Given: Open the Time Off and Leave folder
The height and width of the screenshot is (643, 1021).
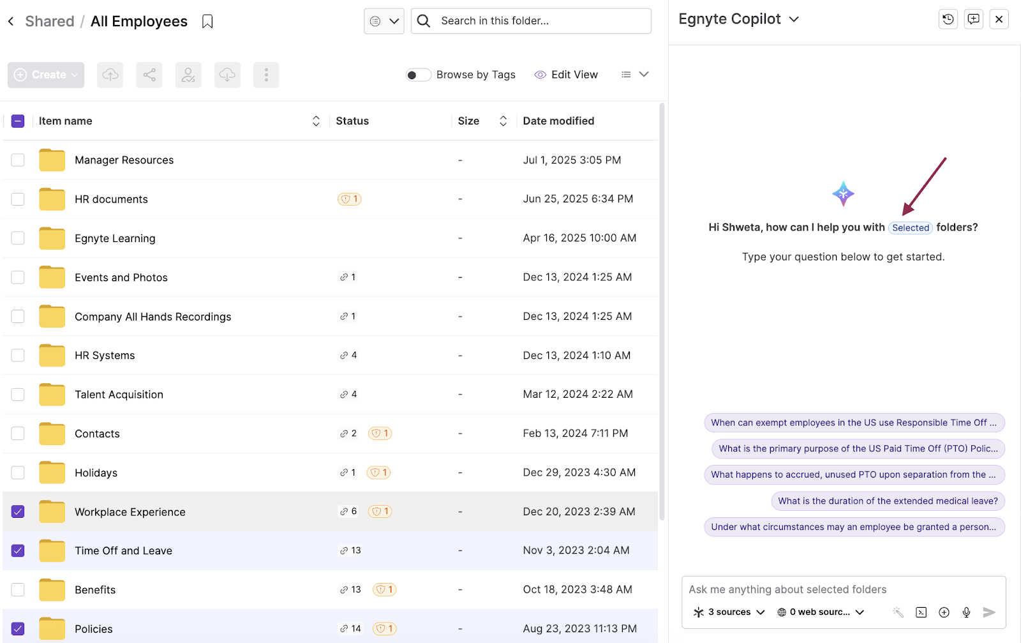Looking at the screenshot, I should click(x=123, y=550).
